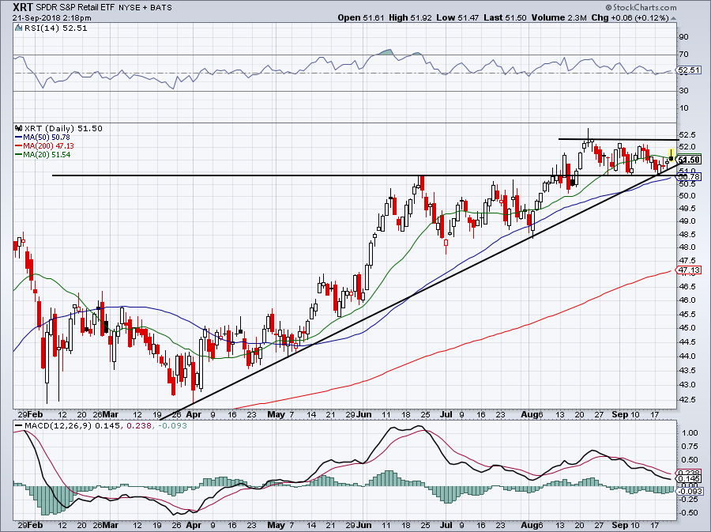711x532 pixels.
Task: Click the -0.50 label on the MACD axis
Action: tap(688, 513)
